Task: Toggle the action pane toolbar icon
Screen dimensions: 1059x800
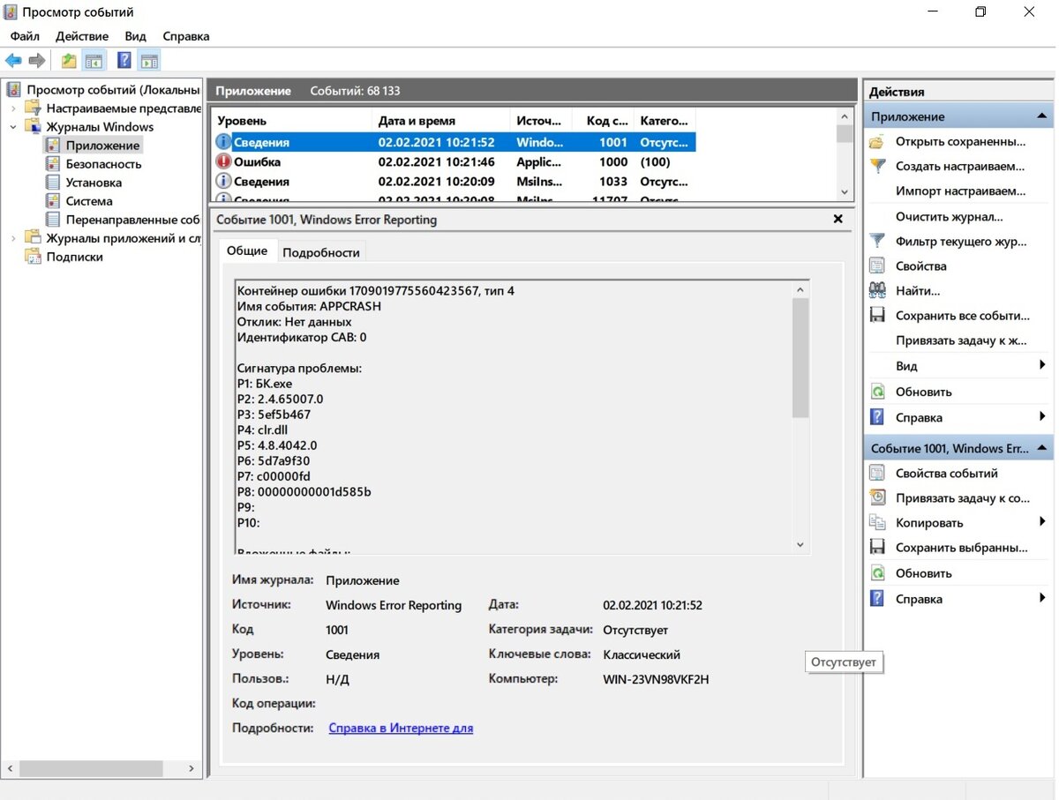Action: click(150, 61)
